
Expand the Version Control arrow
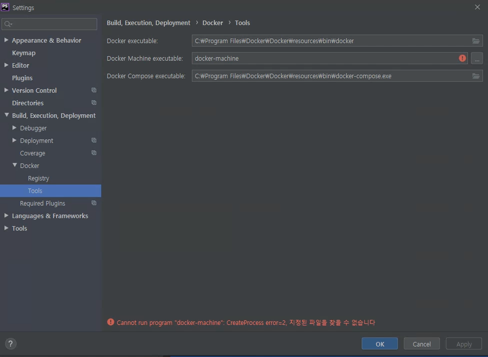click(6, 90)
